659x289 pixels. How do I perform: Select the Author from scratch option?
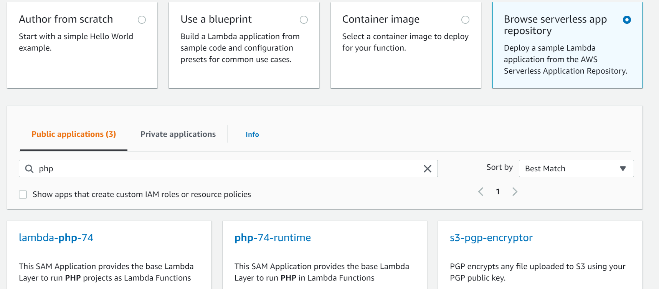click(142, 20)
